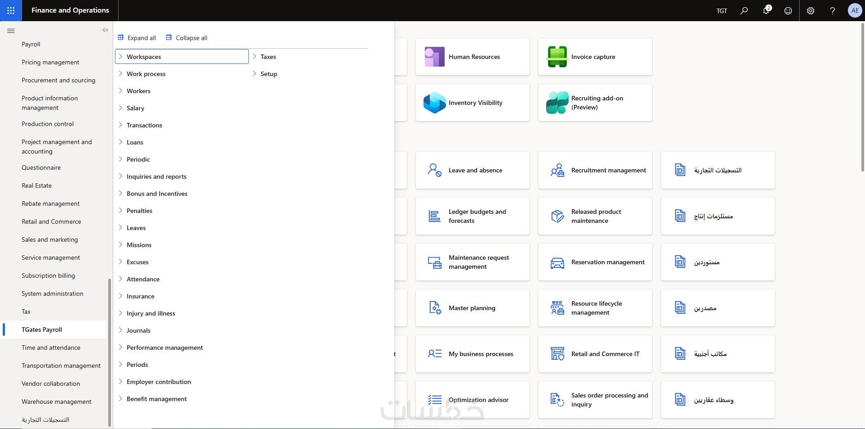Click the Retail and Commerce IT icon
The height and width of the screenshot is (429, 865).
[557, 354]
